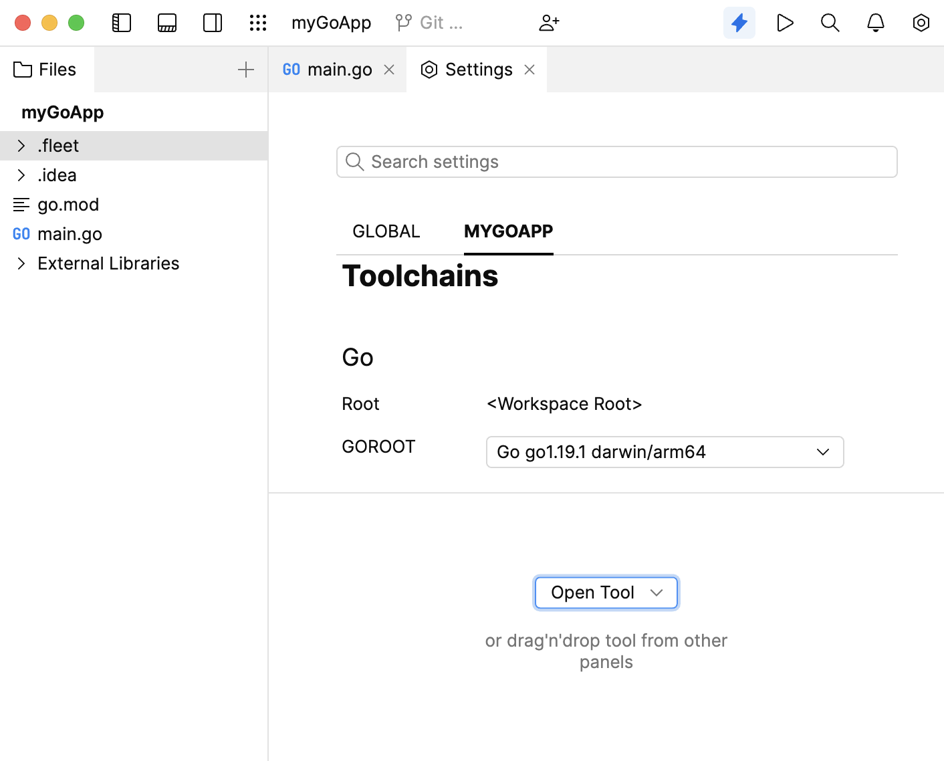Open search with the magnifying glass icon
The height and width of the screenshot is (761, 944).
(x=830, y=23)
